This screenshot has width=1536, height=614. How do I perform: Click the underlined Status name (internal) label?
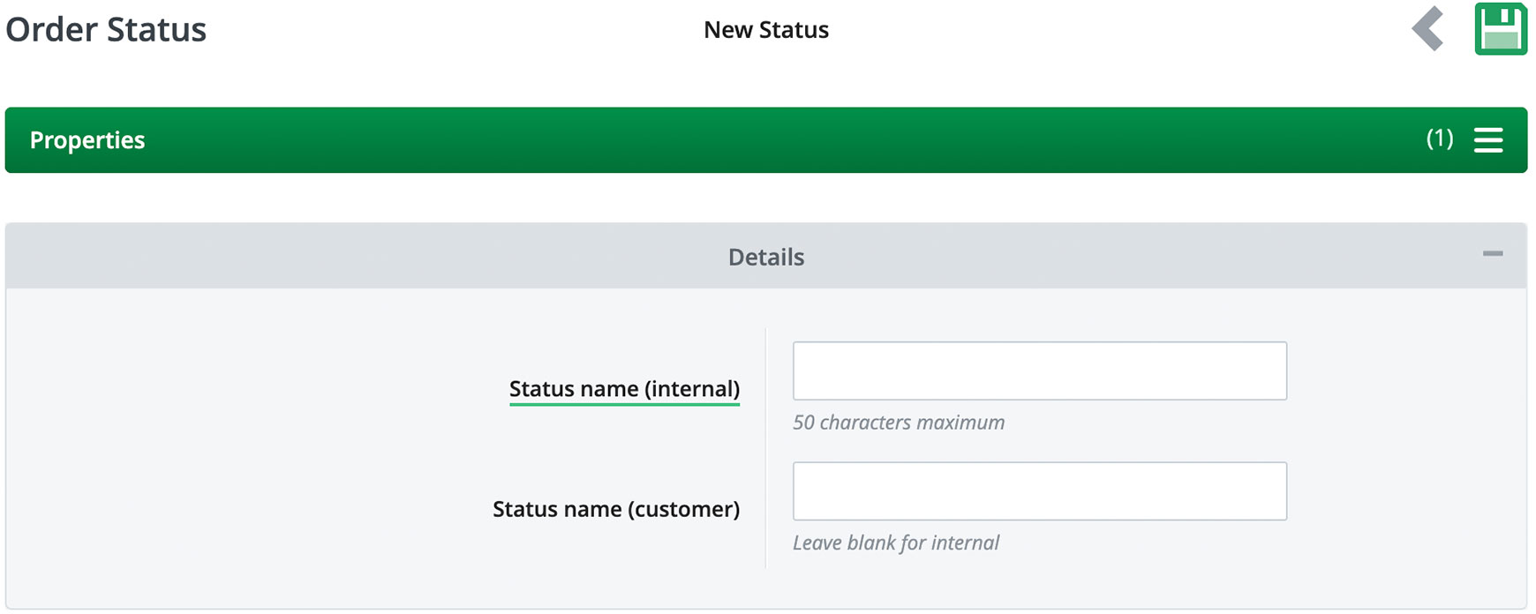point(624,389)
